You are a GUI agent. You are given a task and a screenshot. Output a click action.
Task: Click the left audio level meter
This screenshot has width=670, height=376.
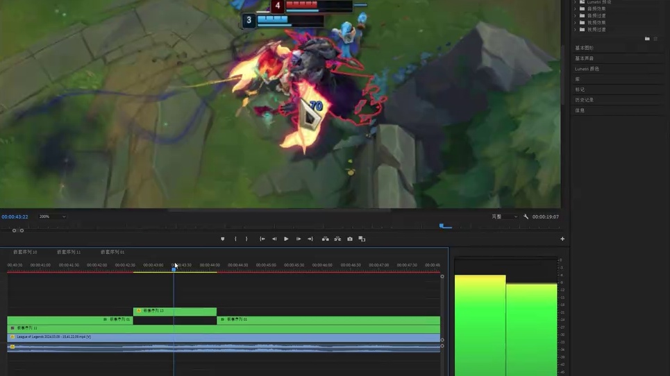480,325
